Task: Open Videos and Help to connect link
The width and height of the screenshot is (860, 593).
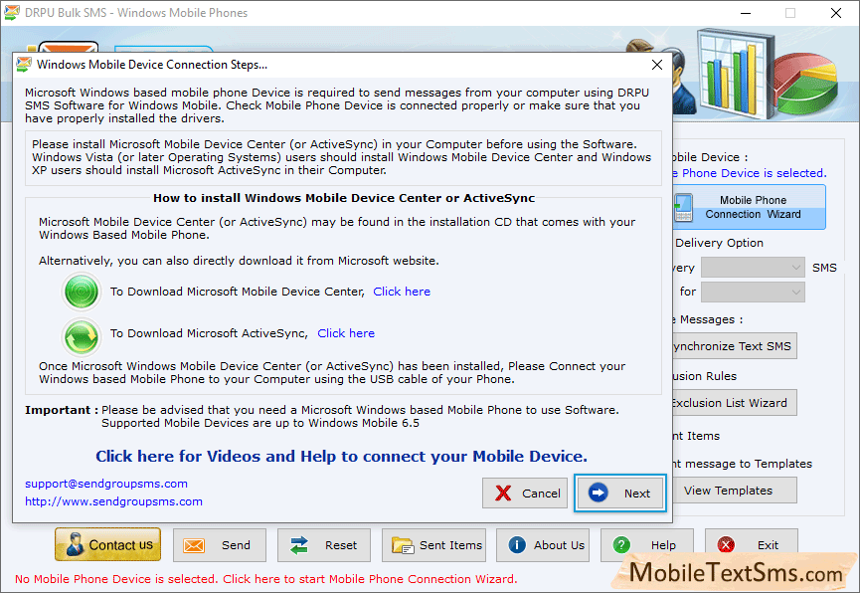Action: point(341,457)
